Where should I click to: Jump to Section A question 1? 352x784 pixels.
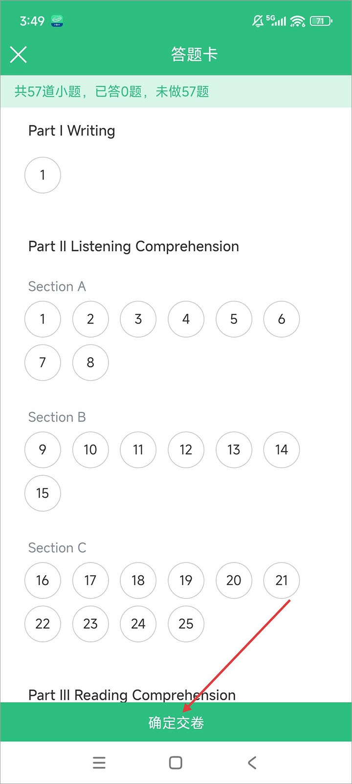[x=43, y=319]
